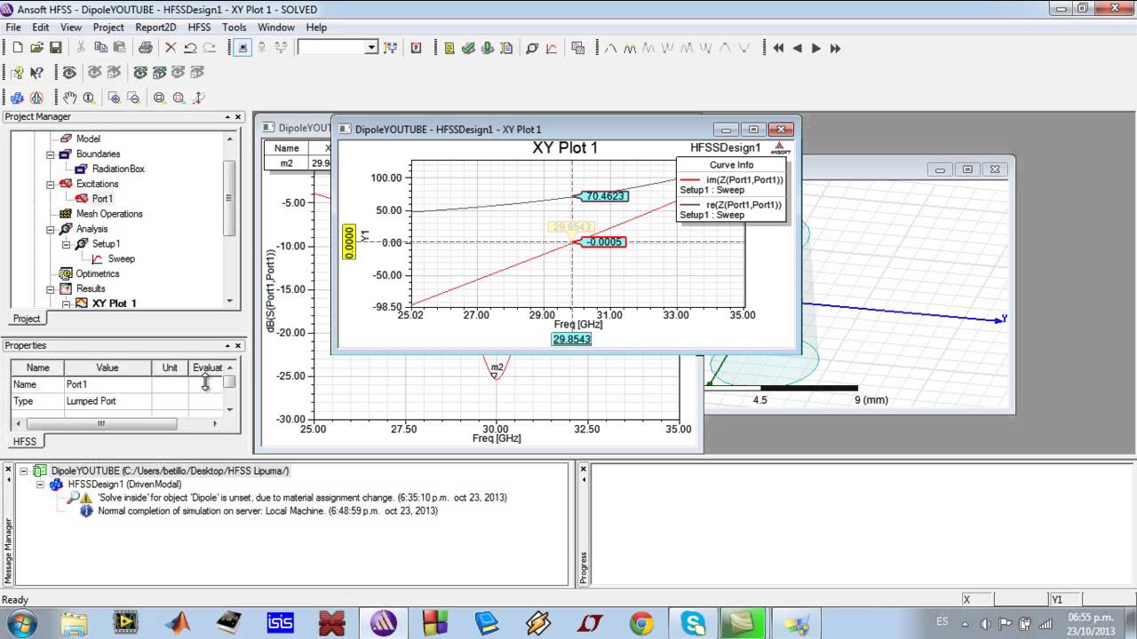This screenshot has height=639, width=1137.
Task: Click the fast-forward double-arrow icon
Action: click(835, 48)
